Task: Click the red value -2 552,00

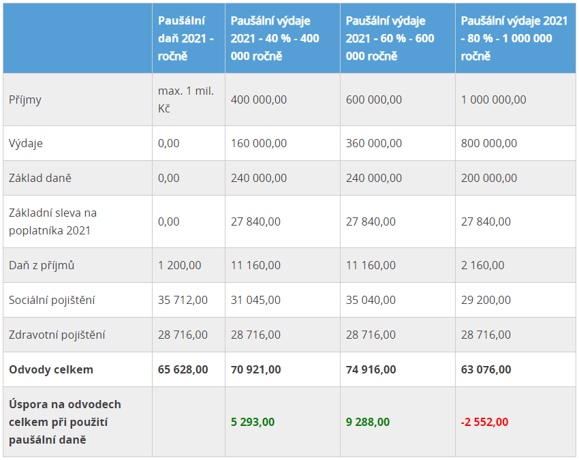Action: (x=484, y=422)
